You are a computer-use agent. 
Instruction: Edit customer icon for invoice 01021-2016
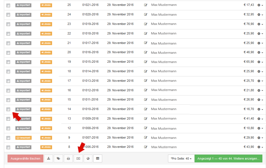(146, 5)
